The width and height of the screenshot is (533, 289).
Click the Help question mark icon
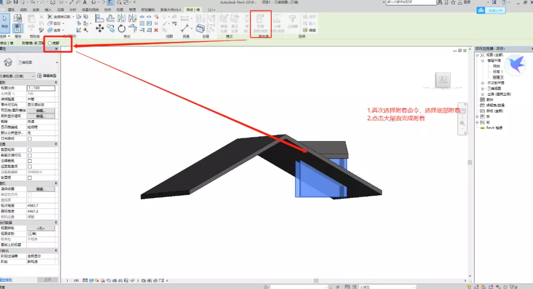(x=504, y=2)
